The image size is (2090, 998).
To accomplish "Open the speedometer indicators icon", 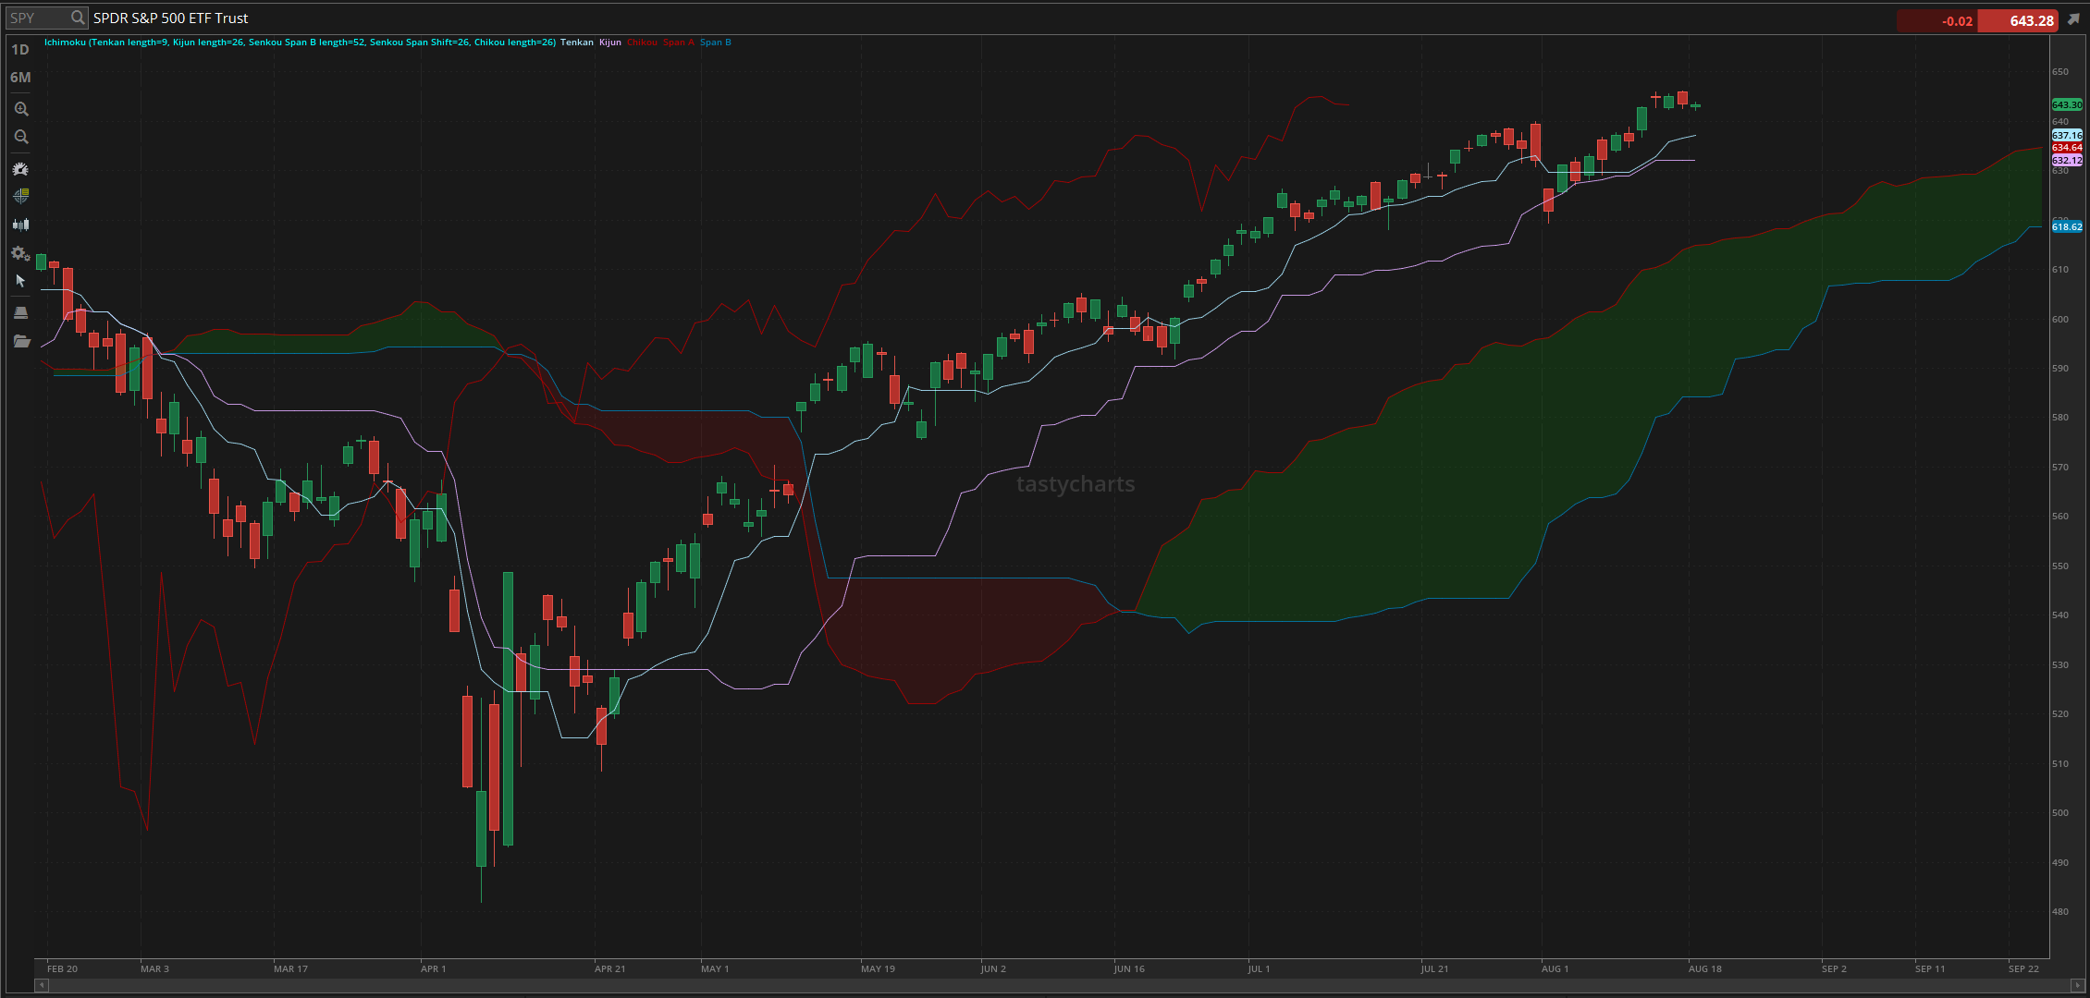I will (x=20, y=169).
